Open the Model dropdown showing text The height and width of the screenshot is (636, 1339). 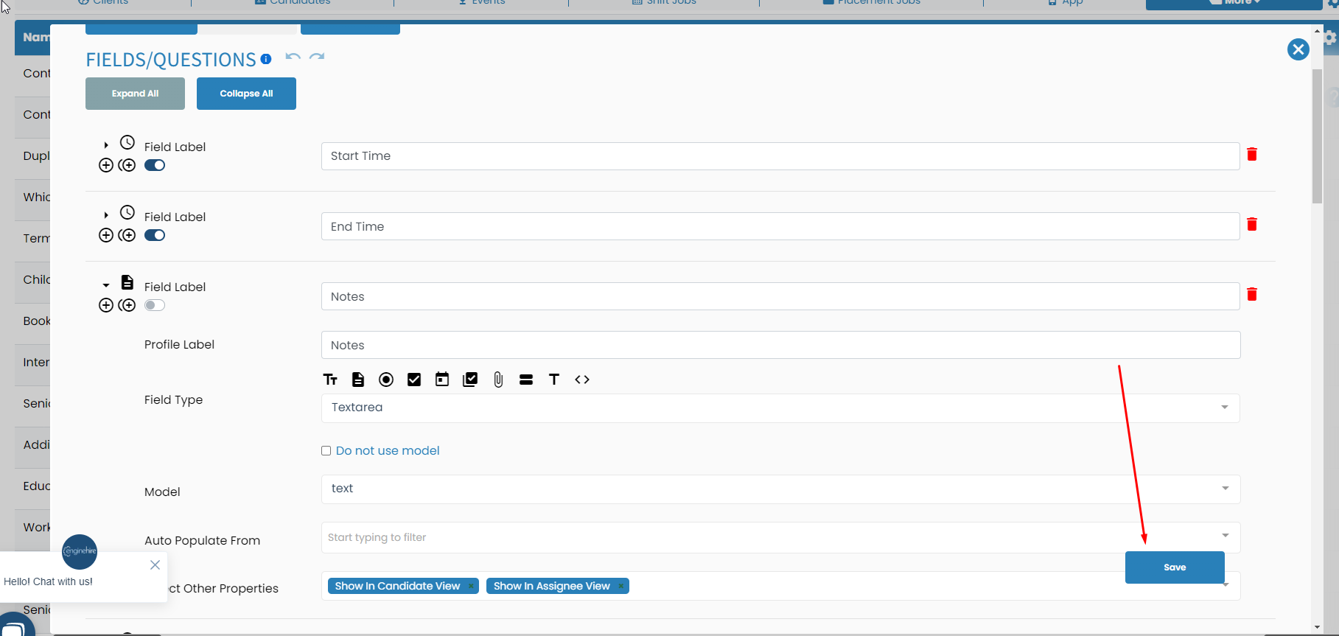[x=780, y=489]
